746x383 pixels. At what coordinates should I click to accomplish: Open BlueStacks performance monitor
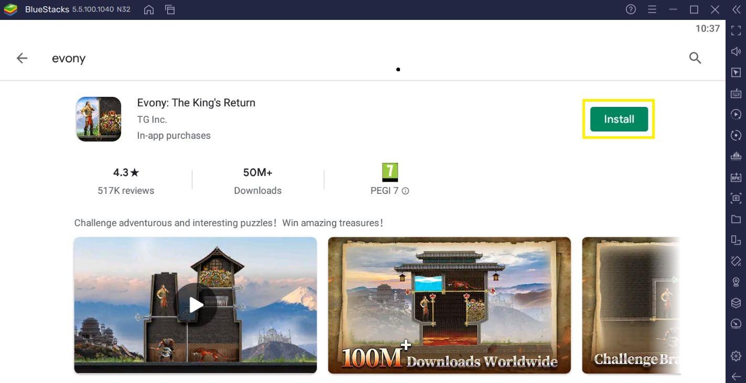coord(736,323)
